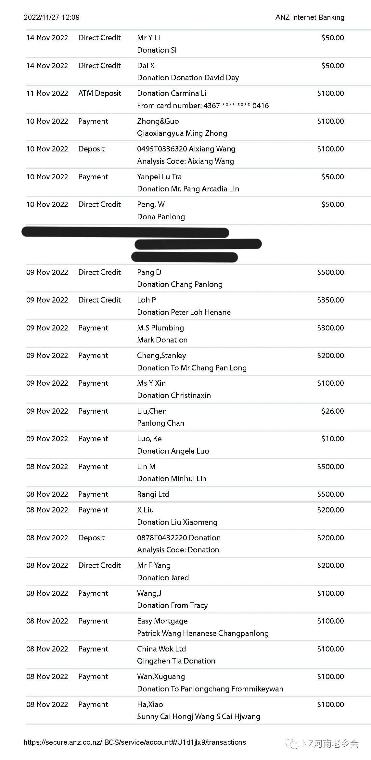Click the Zhong&Guo payment entry
371x760 pixels.
[x=198, y=127]
